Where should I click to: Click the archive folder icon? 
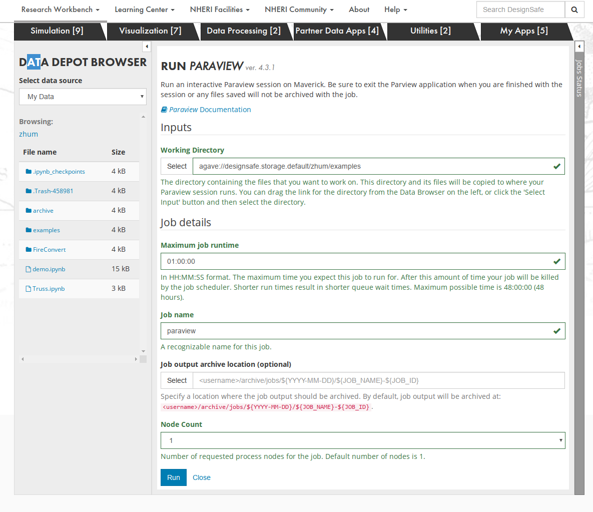pos(29,211)
